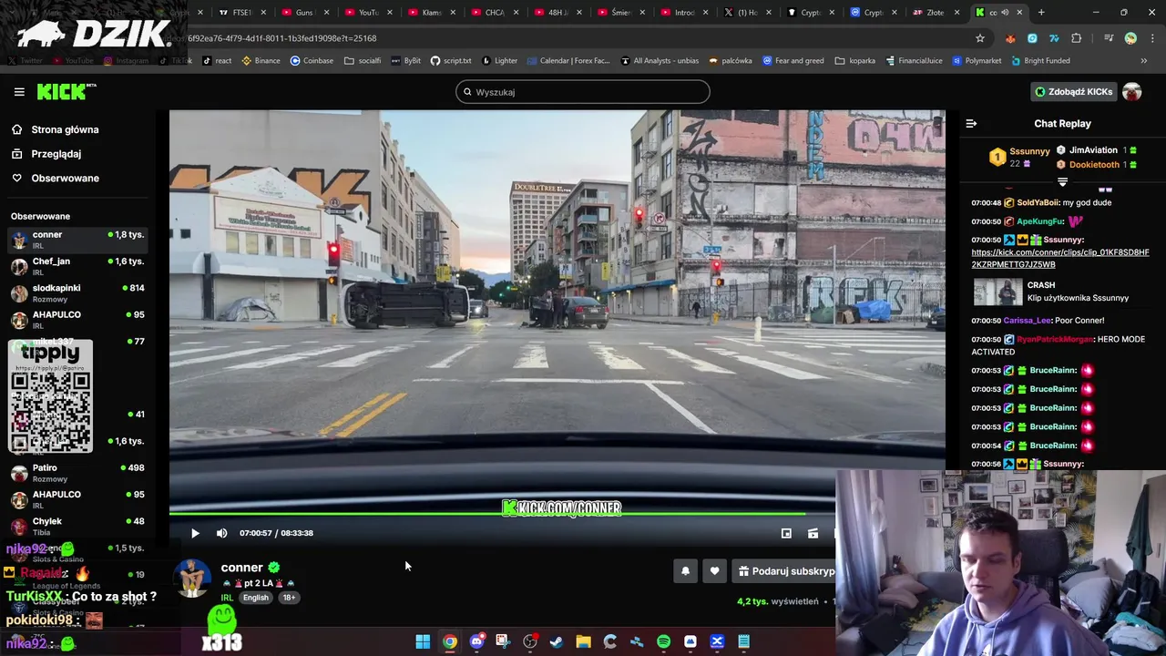
Task: Click the notification bell for conner
Action: pyautogui.click(x=685, y=571)
